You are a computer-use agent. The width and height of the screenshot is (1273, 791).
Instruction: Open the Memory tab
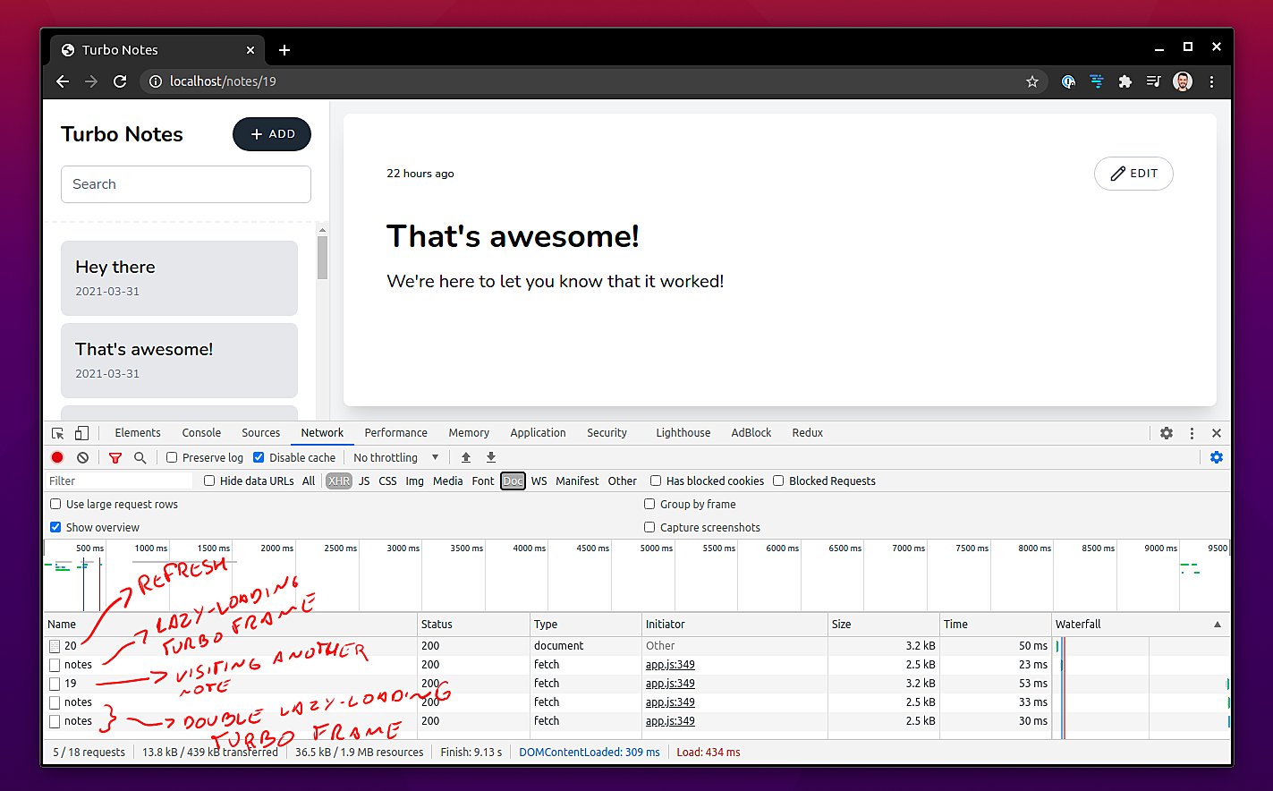(x=469, y=433)
